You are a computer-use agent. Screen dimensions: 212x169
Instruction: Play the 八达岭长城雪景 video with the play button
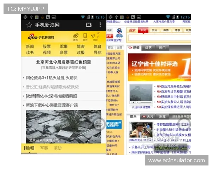[x=134, y=102]
